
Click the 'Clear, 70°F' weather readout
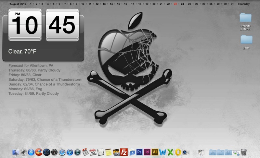click(22, 52)
